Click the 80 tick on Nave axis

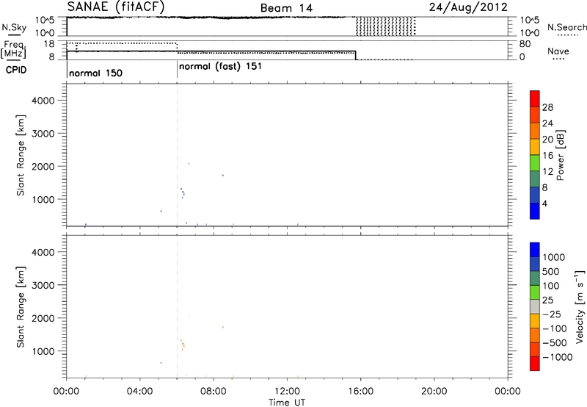click(x=525, y=44)
